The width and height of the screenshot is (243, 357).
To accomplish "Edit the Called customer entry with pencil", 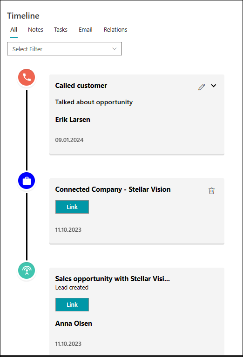I will click(x=202, y=87).
